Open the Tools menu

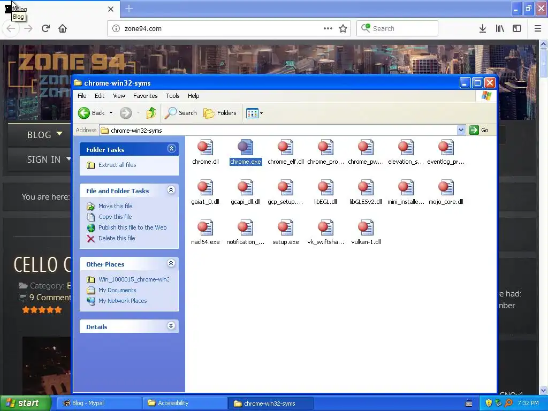point(173,96)
